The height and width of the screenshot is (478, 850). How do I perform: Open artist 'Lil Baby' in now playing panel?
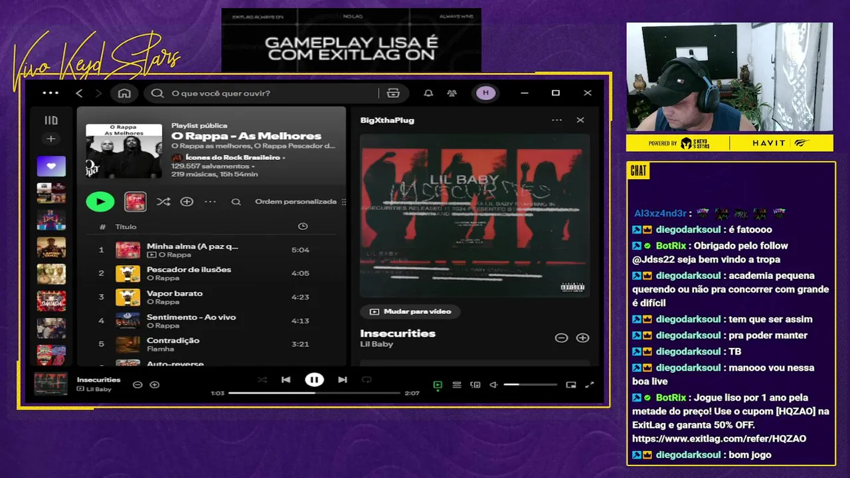coord(377,344)
